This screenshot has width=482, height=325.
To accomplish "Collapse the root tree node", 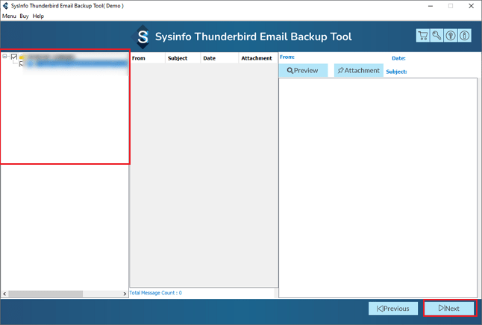I will (5, 57).
